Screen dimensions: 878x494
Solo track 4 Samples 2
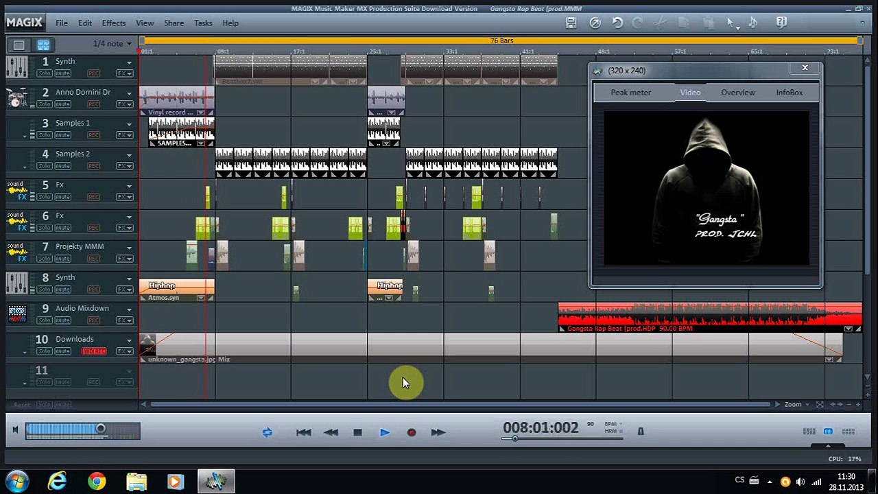[45, 166]
